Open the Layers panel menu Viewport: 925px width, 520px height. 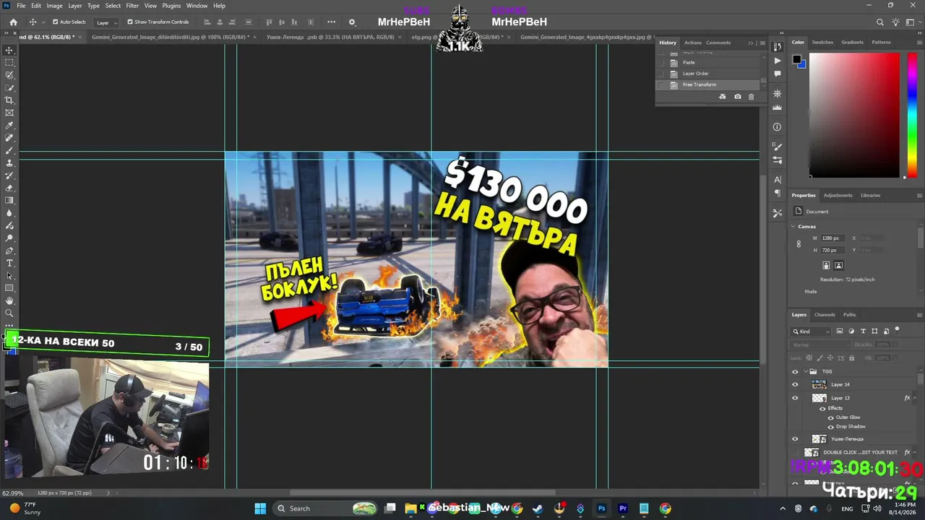point(919,315)
